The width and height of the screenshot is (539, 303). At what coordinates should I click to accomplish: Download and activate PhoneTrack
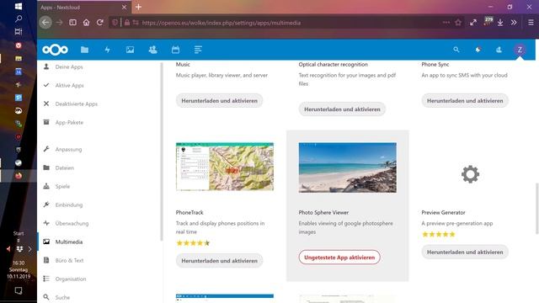click(219, 261)
